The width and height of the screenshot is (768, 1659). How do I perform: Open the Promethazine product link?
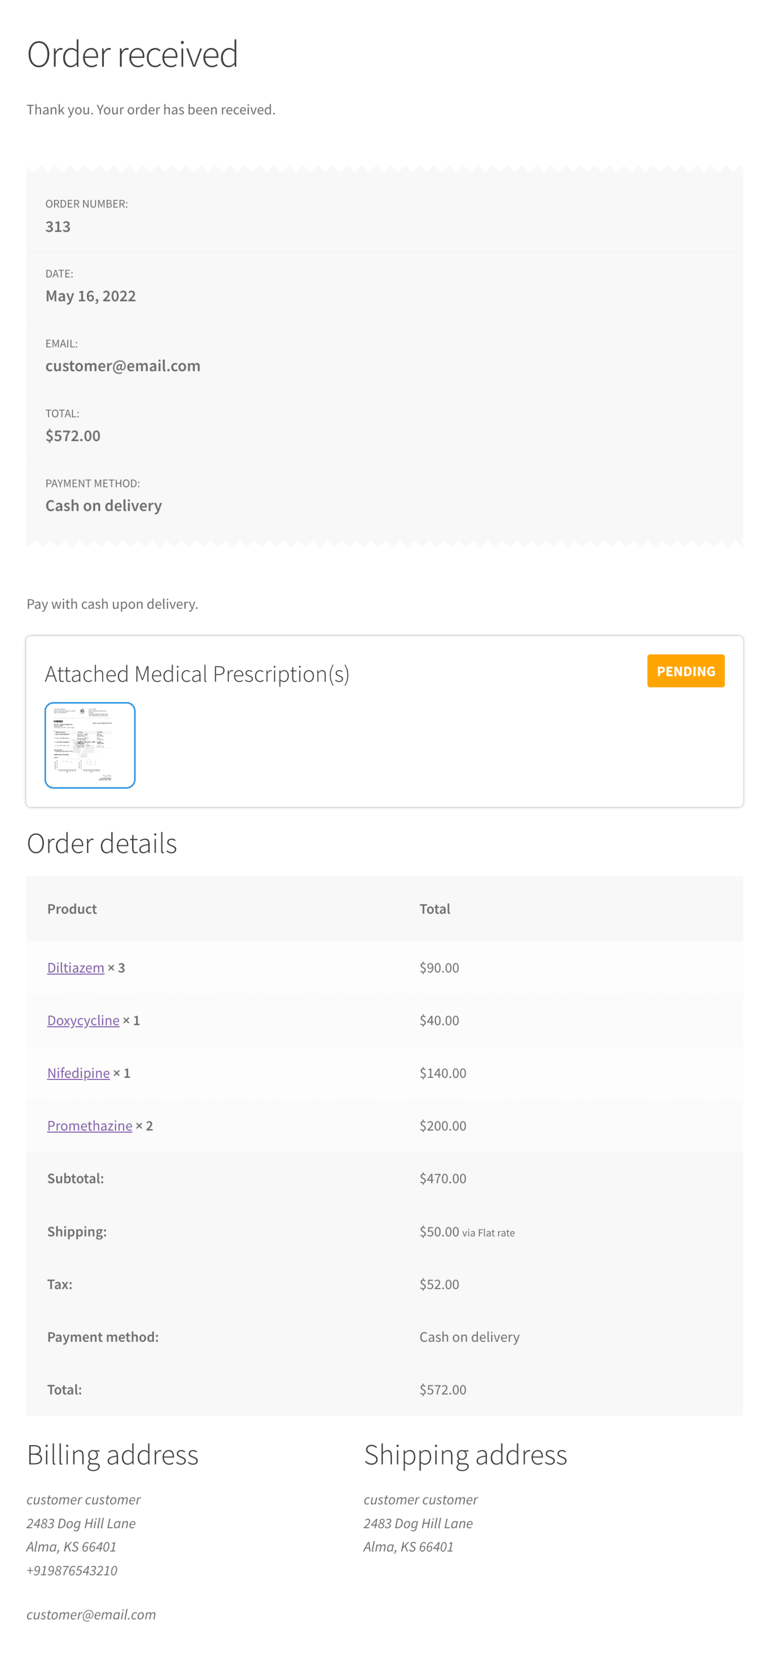click(x=90, y=1125)
